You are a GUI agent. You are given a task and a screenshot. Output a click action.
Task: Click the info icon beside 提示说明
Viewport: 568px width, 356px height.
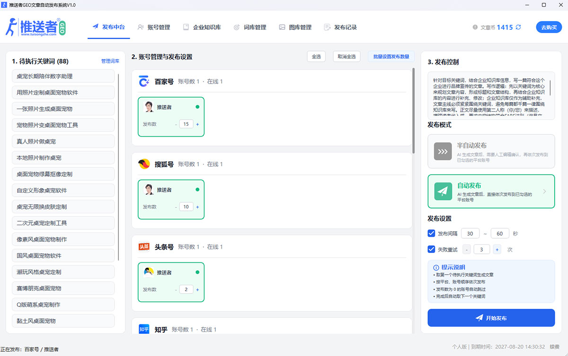[436, 268]
